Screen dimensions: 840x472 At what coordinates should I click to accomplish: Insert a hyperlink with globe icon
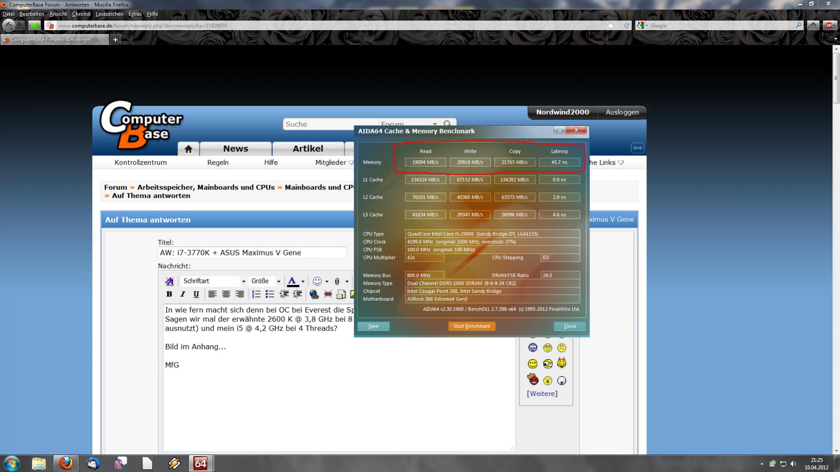pos(314,294)
